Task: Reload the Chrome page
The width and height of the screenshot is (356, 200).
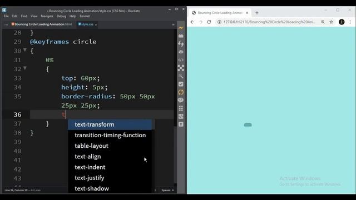Action: 209,22
